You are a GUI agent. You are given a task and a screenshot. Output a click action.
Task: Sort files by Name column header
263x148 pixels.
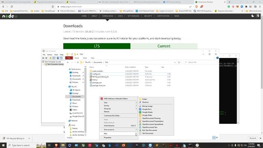click(92, 67)
